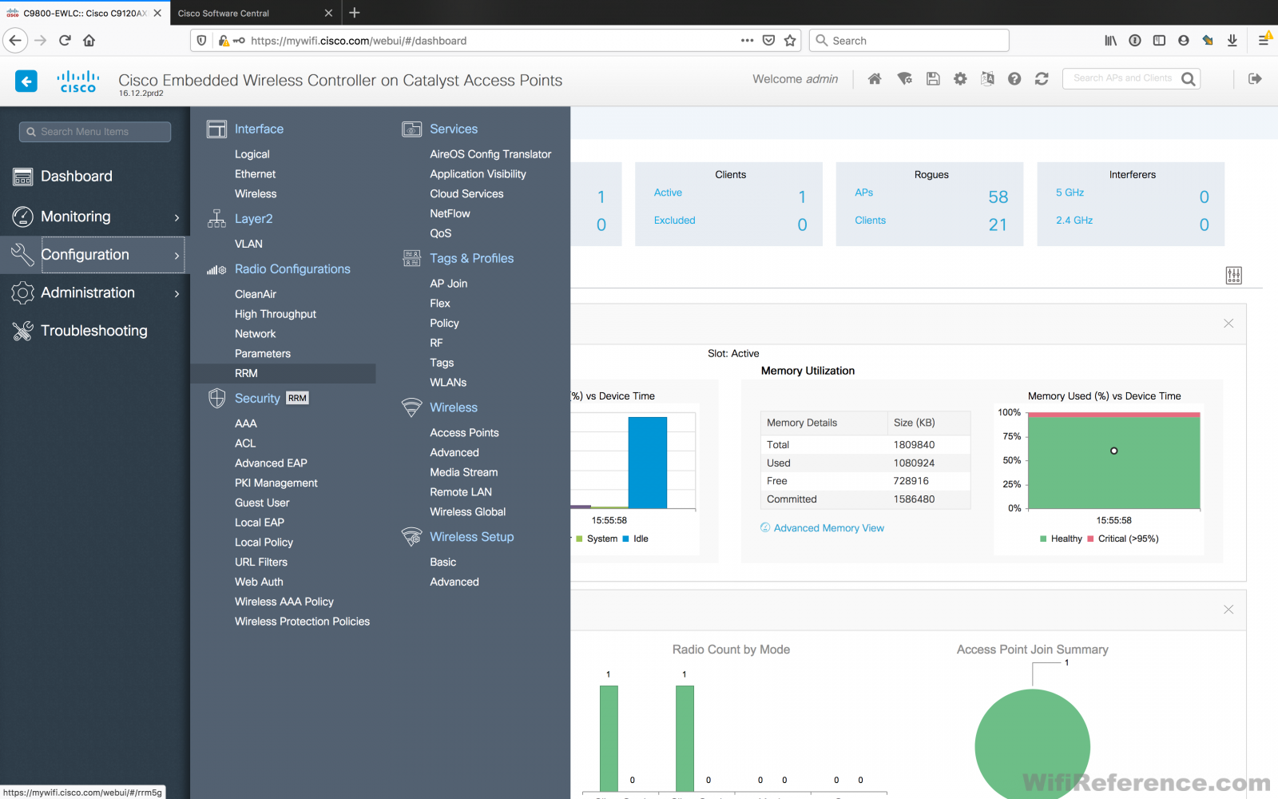Open Policy under Tags & Profiles
The width and height of the screenshot is (1278, 799).
[x=444, y=324]
